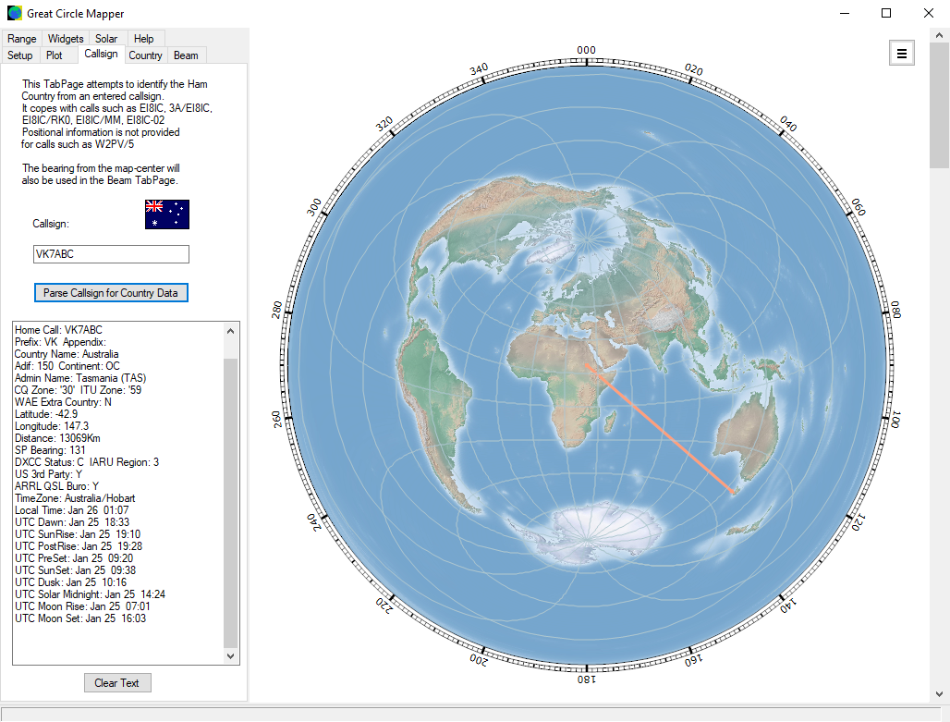Click the 'DXCC Status: C IARU Region: 3' line
This screenshot has height=722, width=950.
(x=87, y=462)
